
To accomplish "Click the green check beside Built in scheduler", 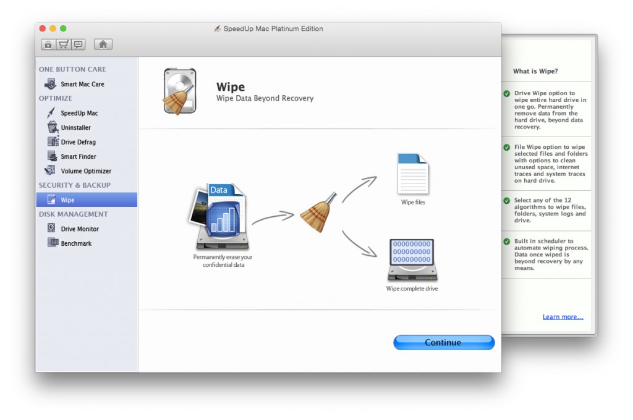I will pos(507,241).
